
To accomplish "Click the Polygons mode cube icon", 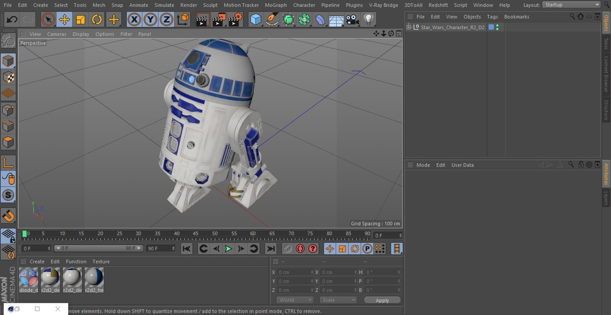I will click(x=8, y=142).
